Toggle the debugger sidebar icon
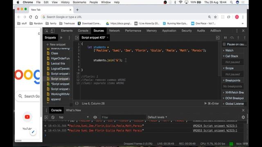262x147 pixels. pos(218,38)
